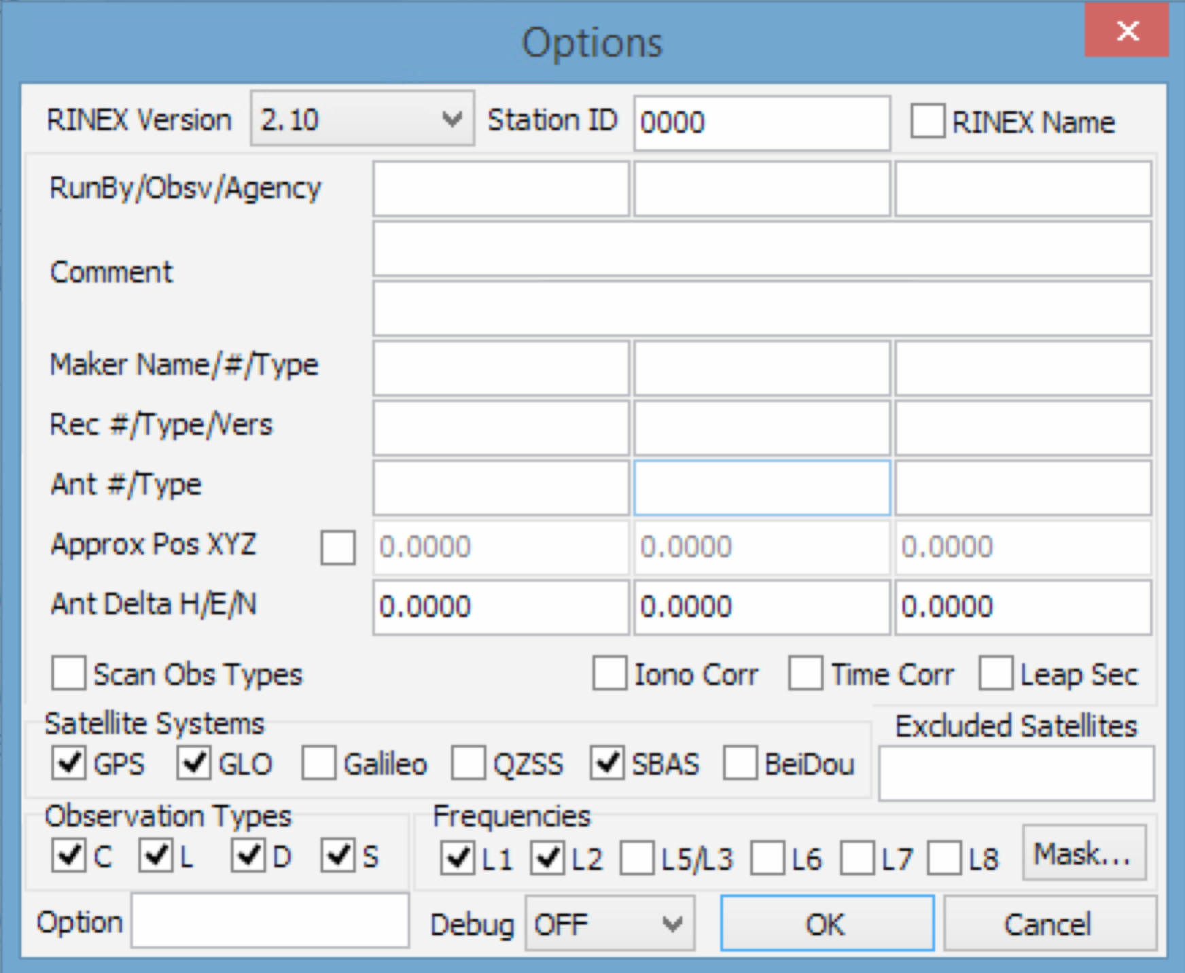
Task: Click the second Ant Delta H/E/N field
Action: (x=762, y=607)
